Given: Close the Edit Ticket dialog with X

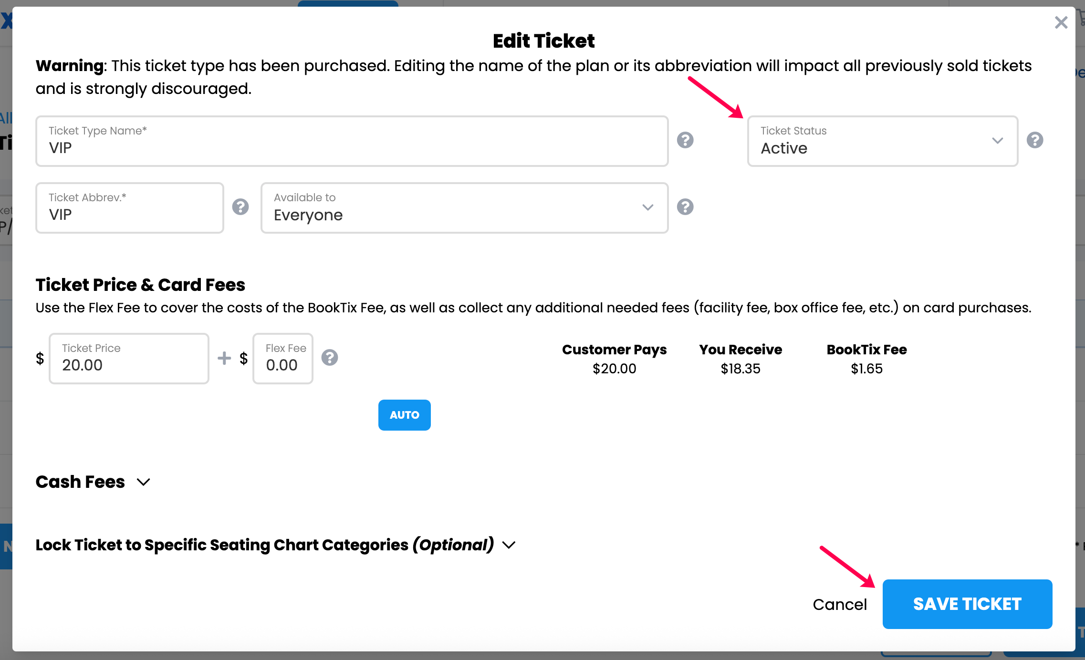Looking at the screenshot, I should (1061, 22).
